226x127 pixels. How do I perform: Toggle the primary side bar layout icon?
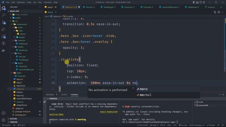[194, 2]
